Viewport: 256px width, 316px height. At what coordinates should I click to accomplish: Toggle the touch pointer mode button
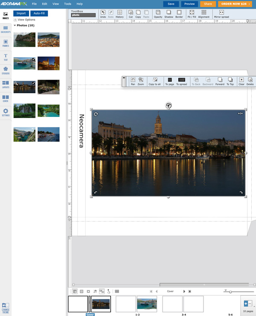(x=109, y=291)
